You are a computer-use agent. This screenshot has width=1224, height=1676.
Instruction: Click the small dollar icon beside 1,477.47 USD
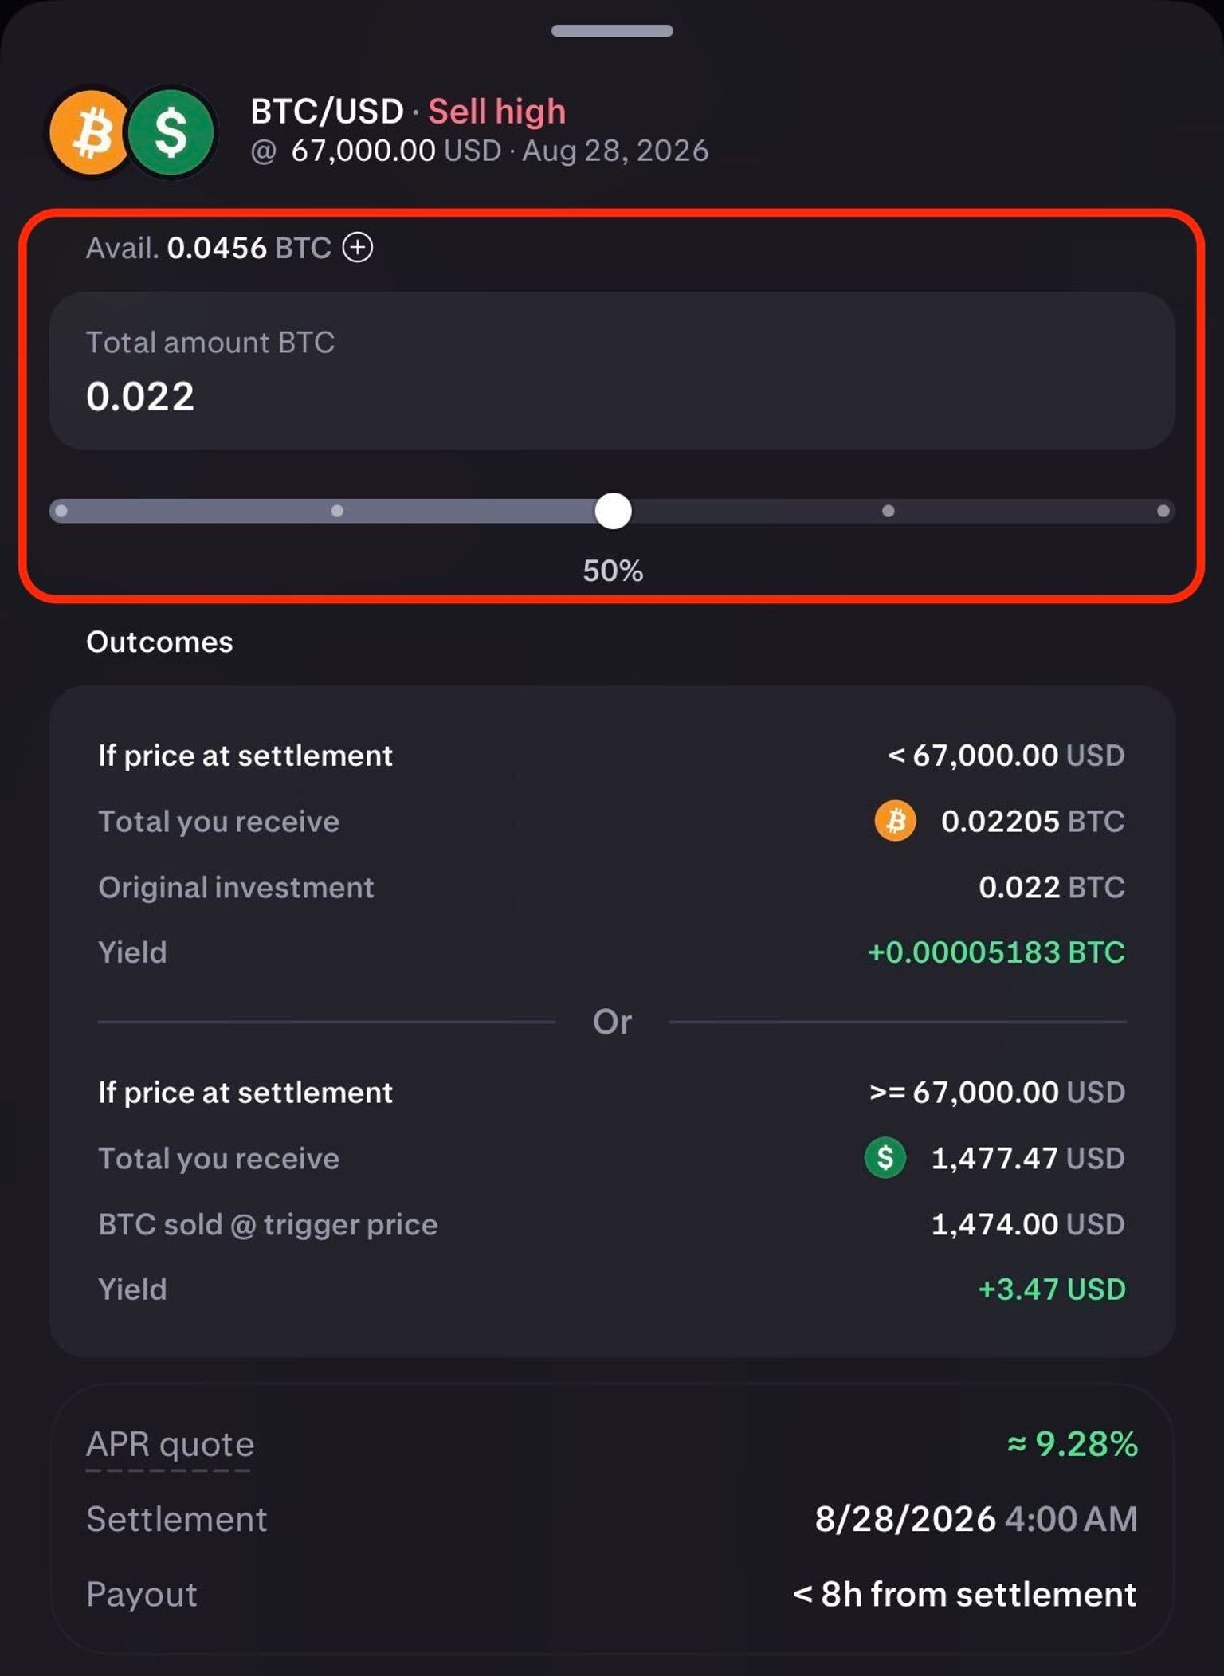click(885, 1157)
